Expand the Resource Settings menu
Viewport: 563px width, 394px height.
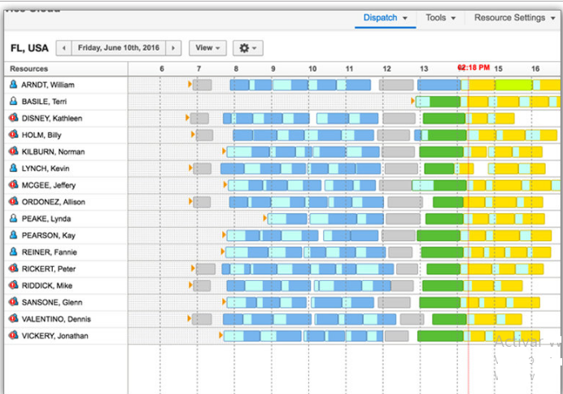(514, 18)
